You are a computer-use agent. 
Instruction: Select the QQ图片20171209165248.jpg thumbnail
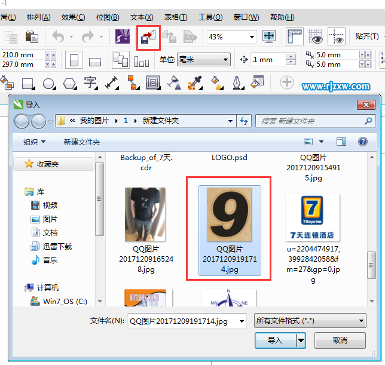click(145, 214)
